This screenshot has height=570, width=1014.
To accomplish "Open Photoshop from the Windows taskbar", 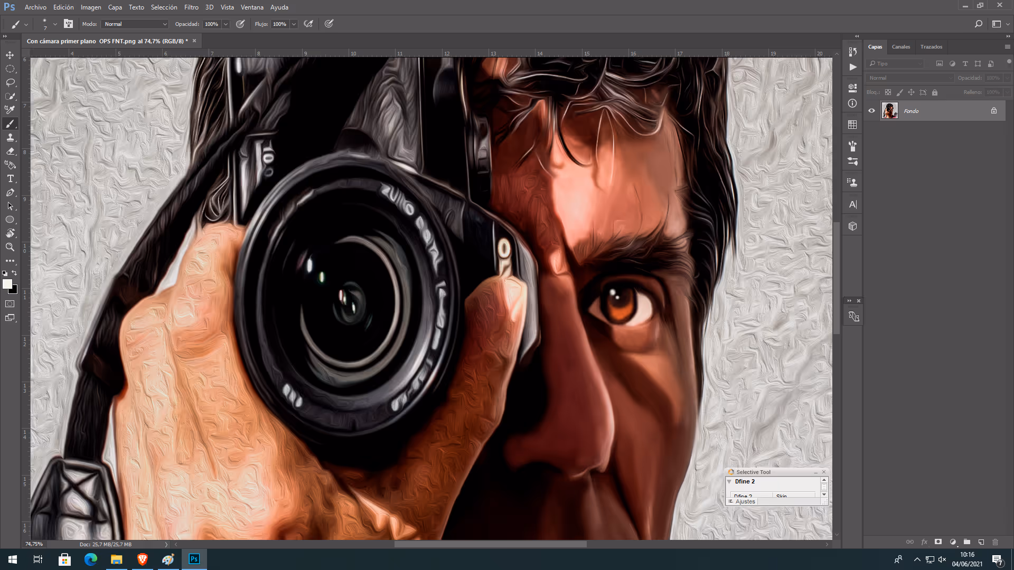I will 194,559.
